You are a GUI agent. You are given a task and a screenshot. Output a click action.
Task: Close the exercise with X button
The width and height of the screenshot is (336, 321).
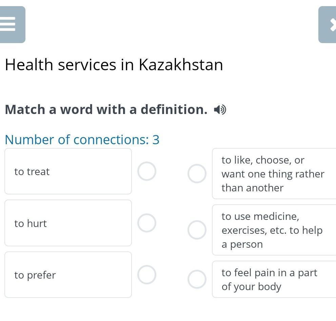328,24
